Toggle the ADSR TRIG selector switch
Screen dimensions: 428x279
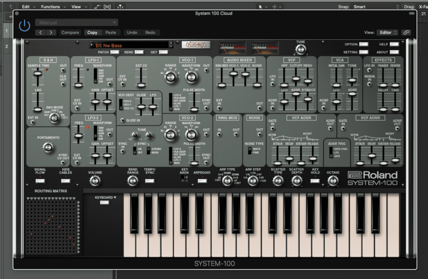[331, 152]
